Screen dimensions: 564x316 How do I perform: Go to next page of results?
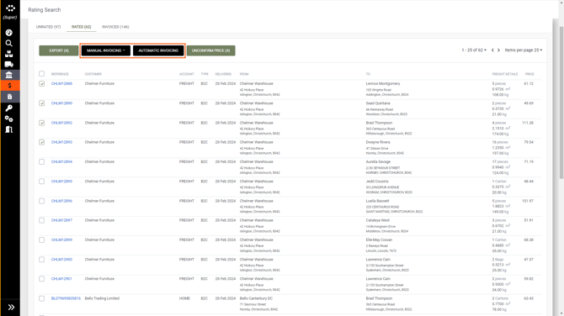(x=498, y=50)
